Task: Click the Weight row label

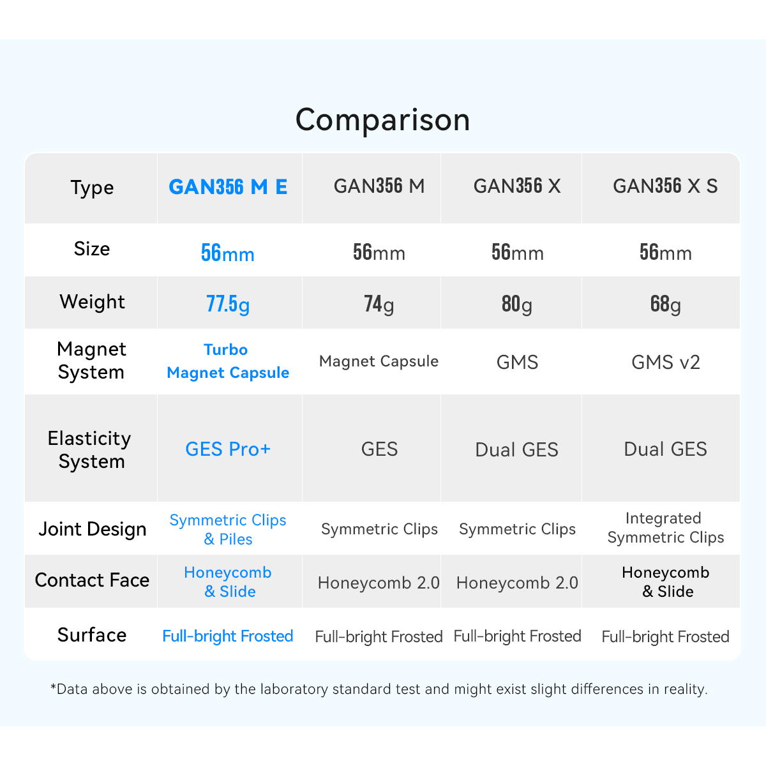Action: coord(92,302)
